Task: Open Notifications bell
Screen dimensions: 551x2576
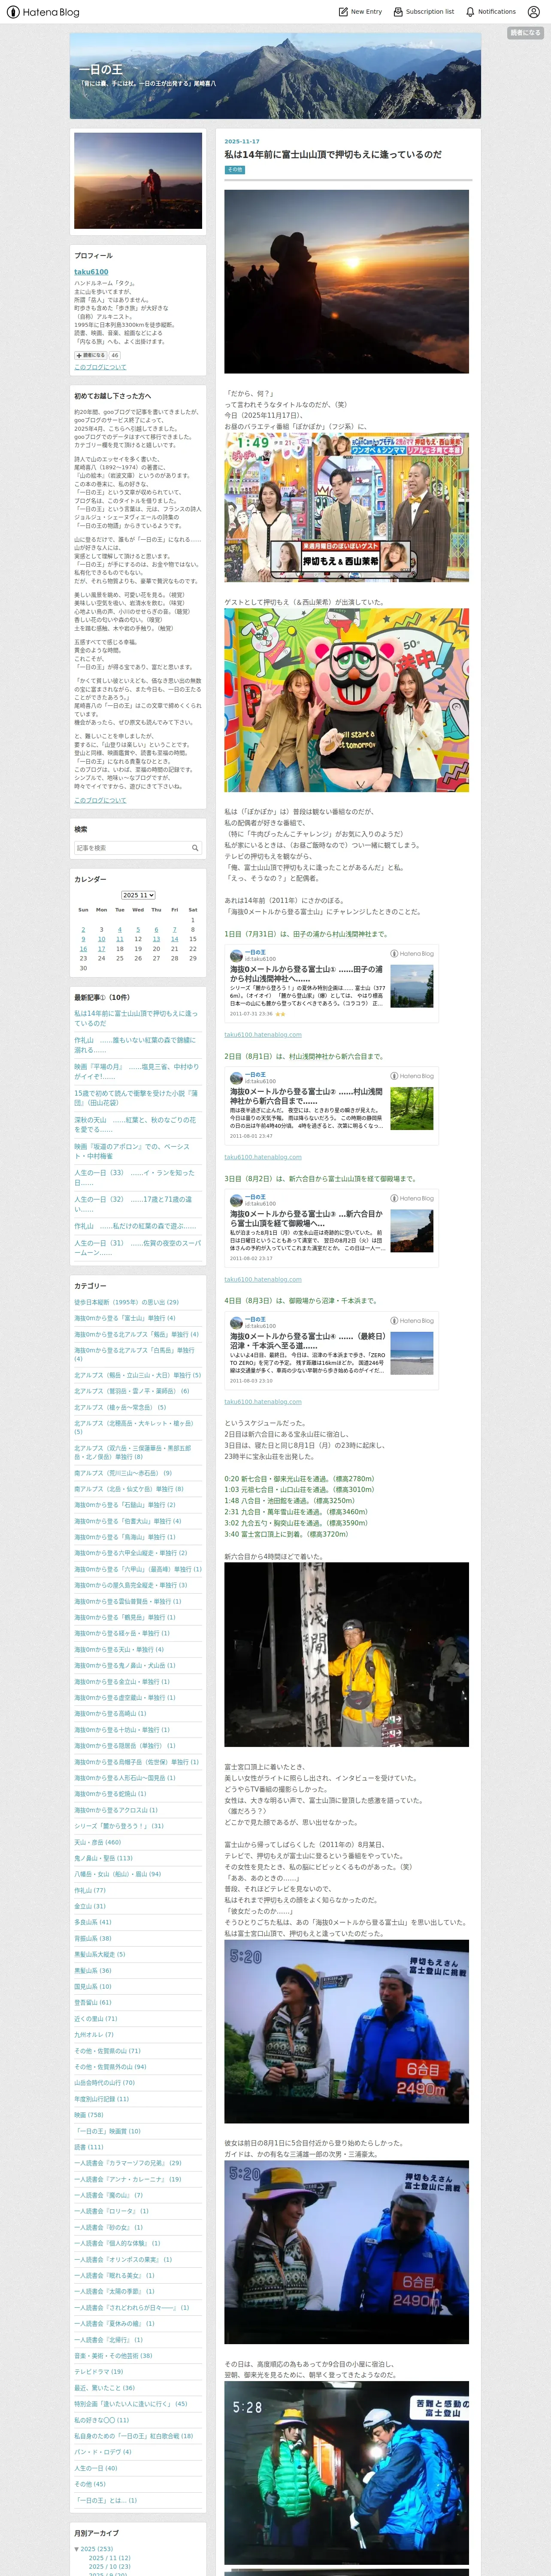Action: click(490, 12)
